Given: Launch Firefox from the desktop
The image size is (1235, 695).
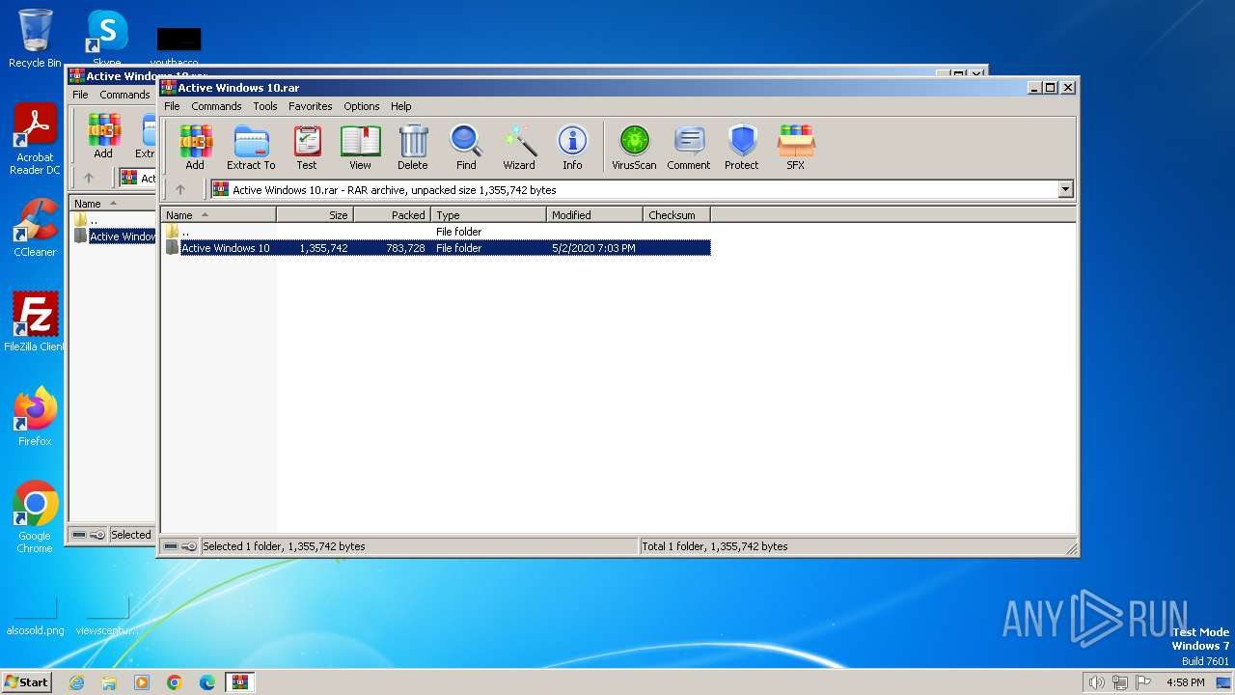Looking at the screenshot, I should [x=35, y=416].
